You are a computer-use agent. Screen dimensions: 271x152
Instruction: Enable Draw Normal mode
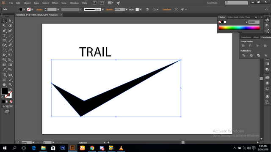point(3,106)
